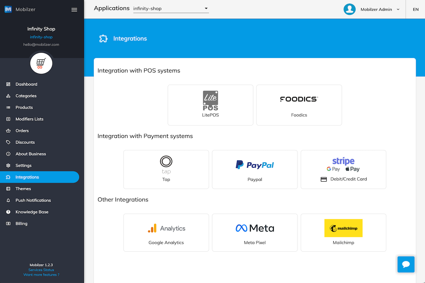Click the Settings gear icon
425x283 pixels.
[x=8, y=166]
